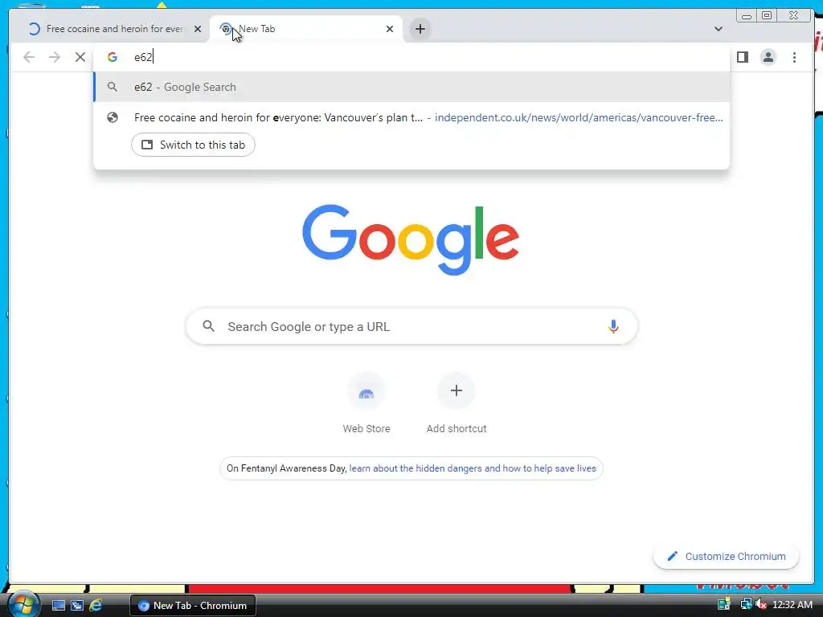Screen dimensions: 823x617
Task: Click the globe icon beside article suggestion
Action: point(113,117)
